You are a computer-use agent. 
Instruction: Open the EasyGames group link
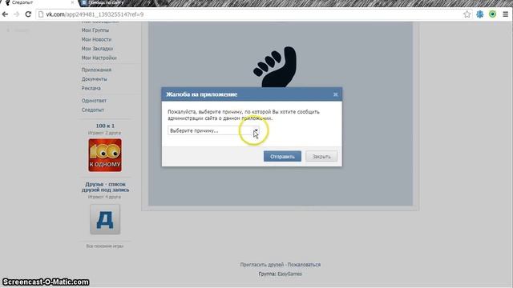coord(290,274)
